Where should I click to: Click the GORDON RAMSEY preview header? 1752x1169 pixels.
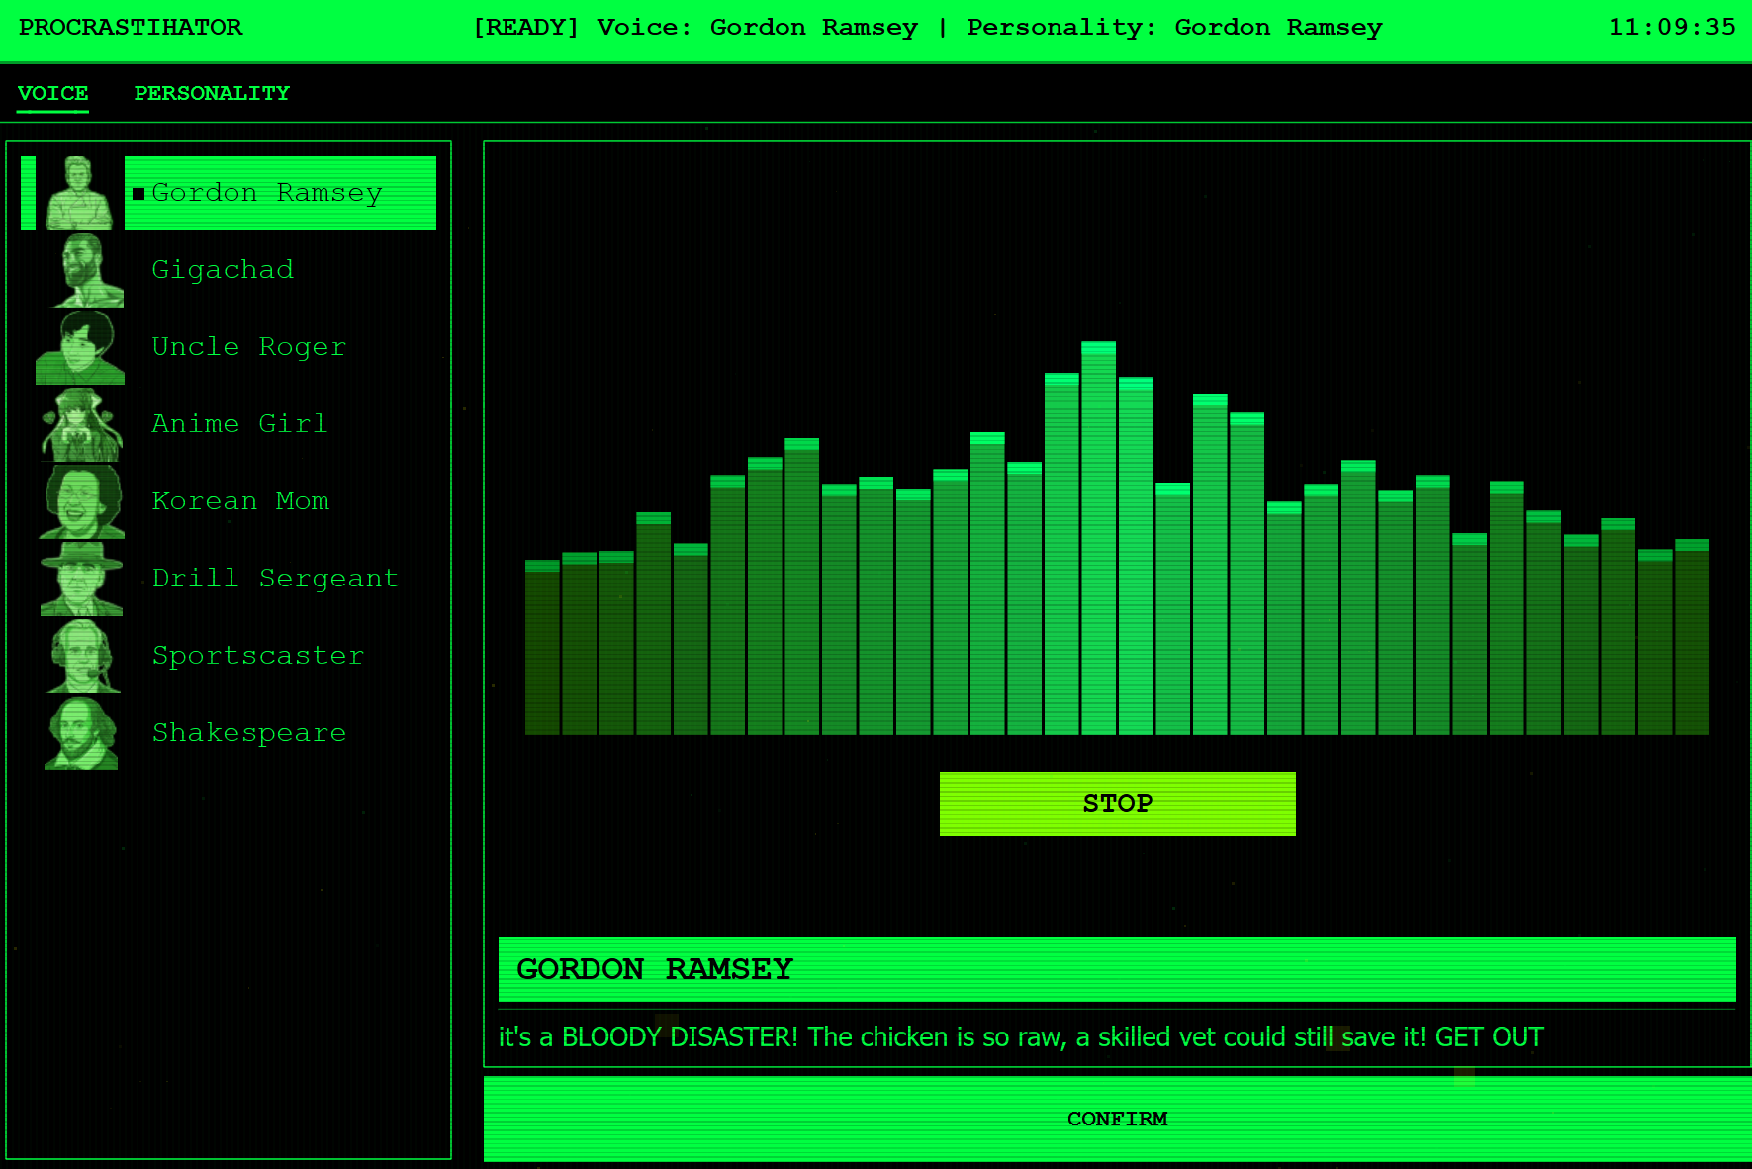(1117, 969)
